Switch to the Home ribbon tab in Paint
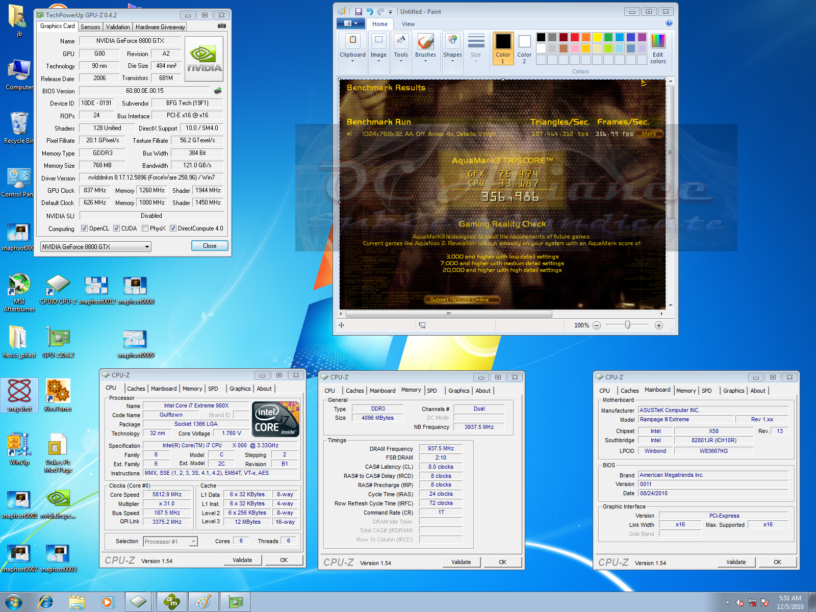The image size is (816, 612). coord(379,24)
